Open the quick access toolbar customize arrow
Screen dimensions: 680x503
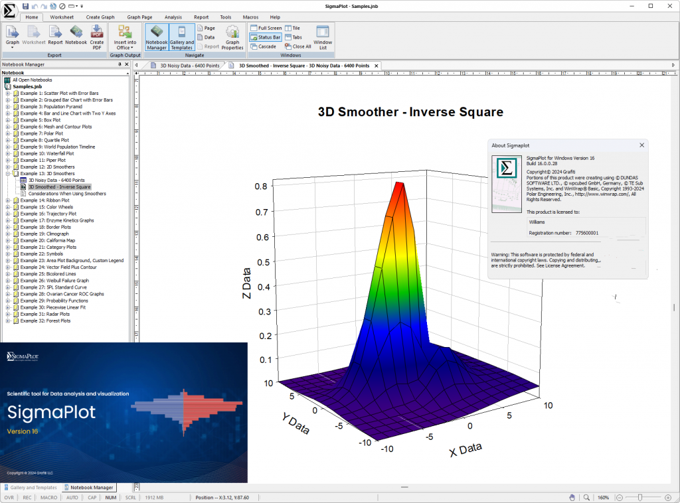[x=82, y=6]
